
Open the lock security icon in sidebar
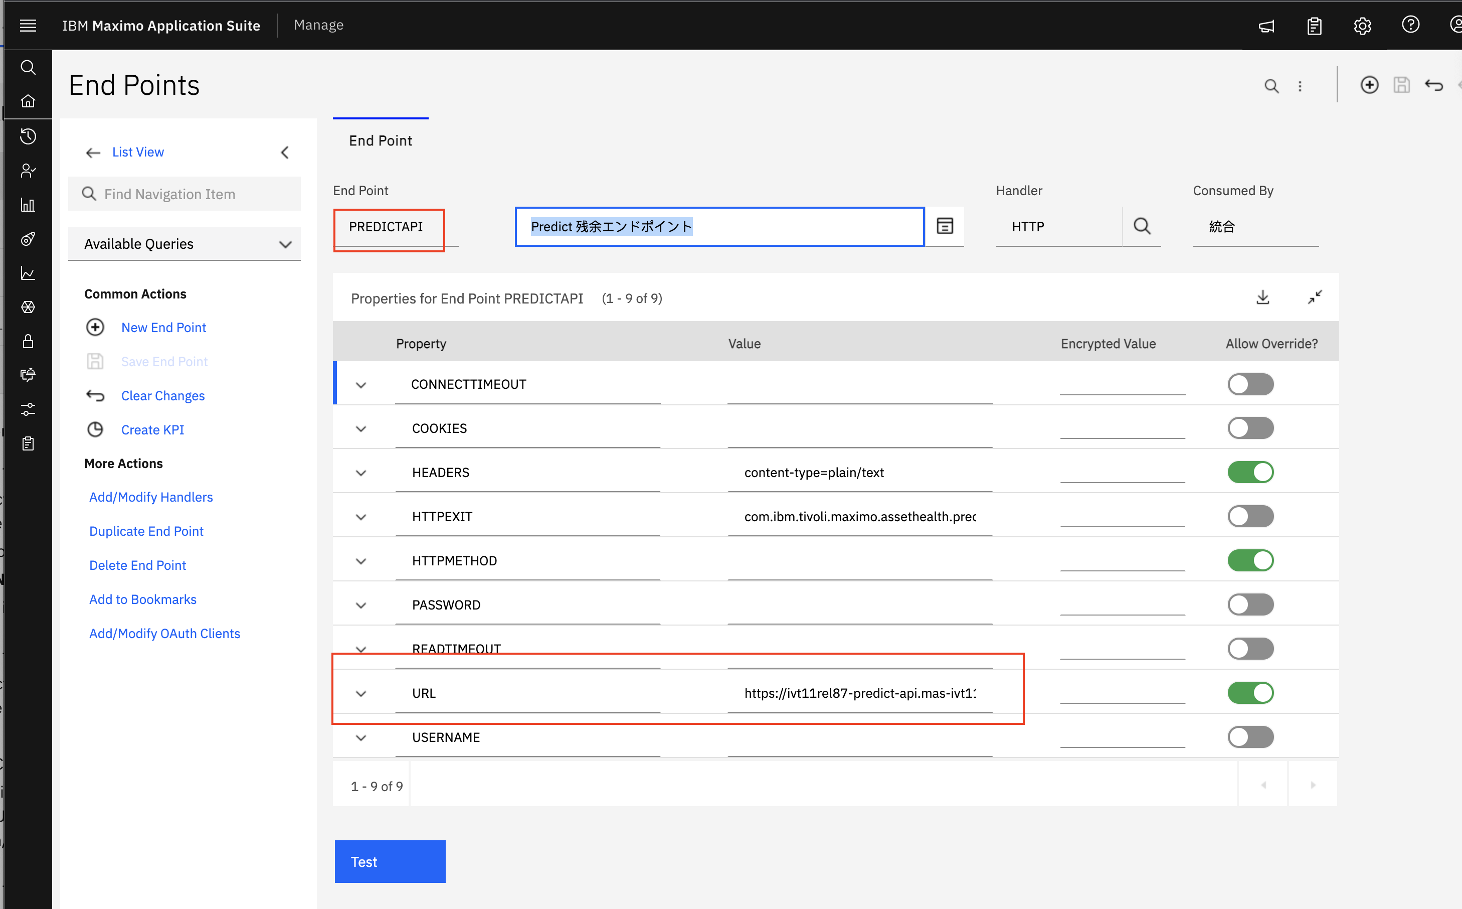pos(28,341)
